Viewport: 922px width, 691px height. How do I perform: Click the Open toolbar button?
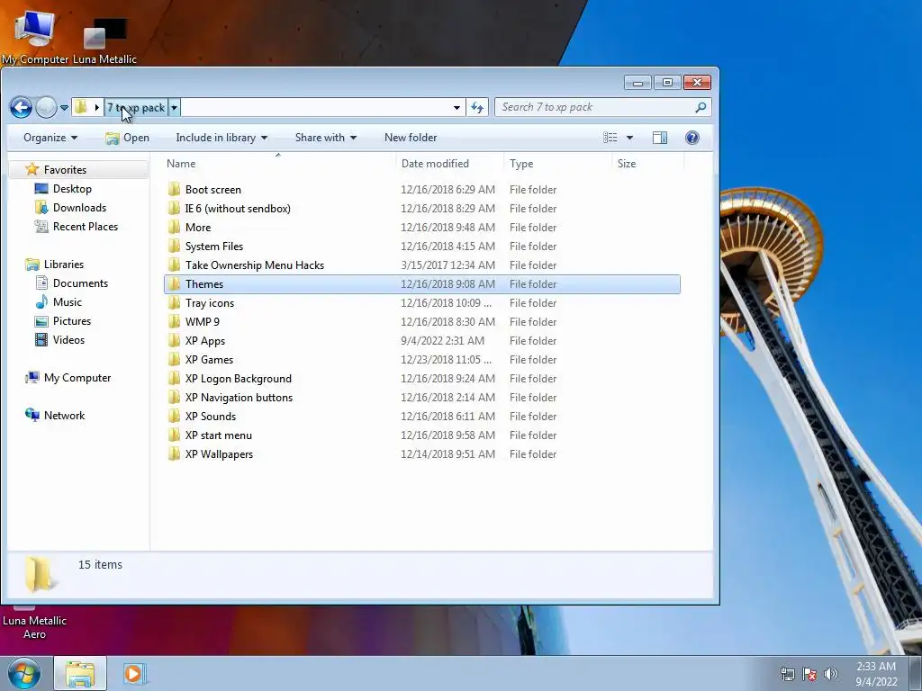[127, 138]
